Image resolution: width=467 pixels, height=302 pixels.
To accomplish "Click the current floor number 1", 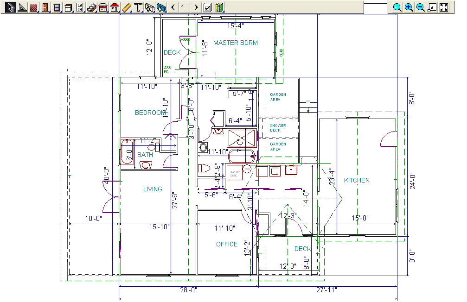I will tap(184, 7).
